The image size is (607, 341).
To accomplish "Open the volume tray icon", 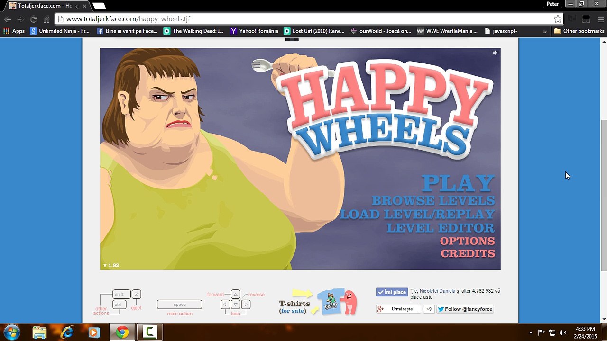I will coord(563,332).
